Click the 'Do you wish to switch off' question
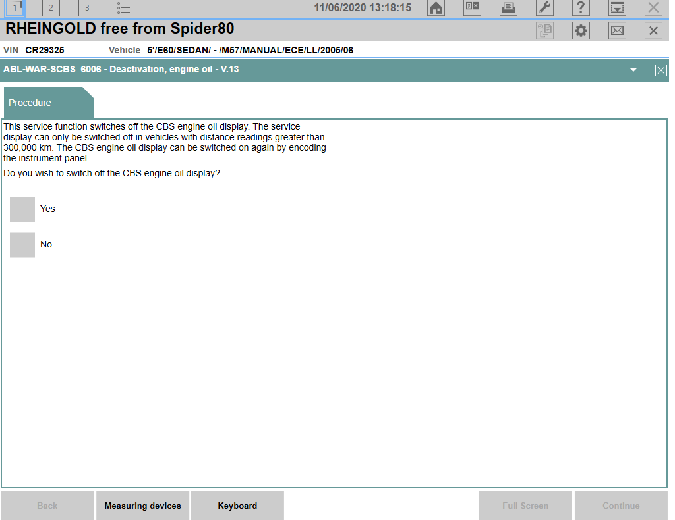 pos(111,174)
